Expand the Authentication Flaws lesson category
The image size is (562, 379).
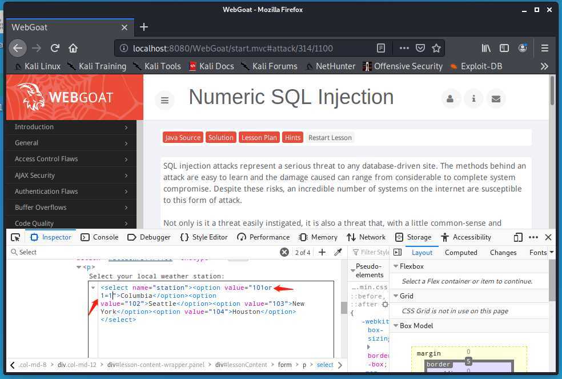point(71,192)
